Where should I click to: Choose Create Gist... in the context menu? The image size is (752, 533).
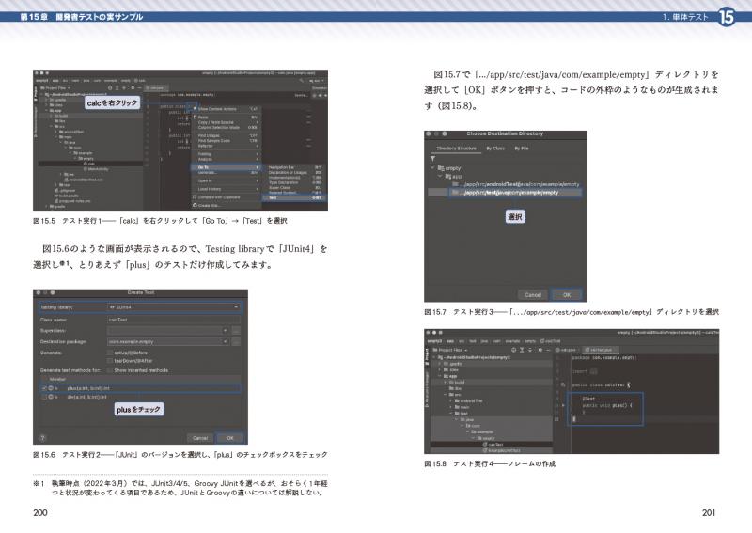(226, 205)
